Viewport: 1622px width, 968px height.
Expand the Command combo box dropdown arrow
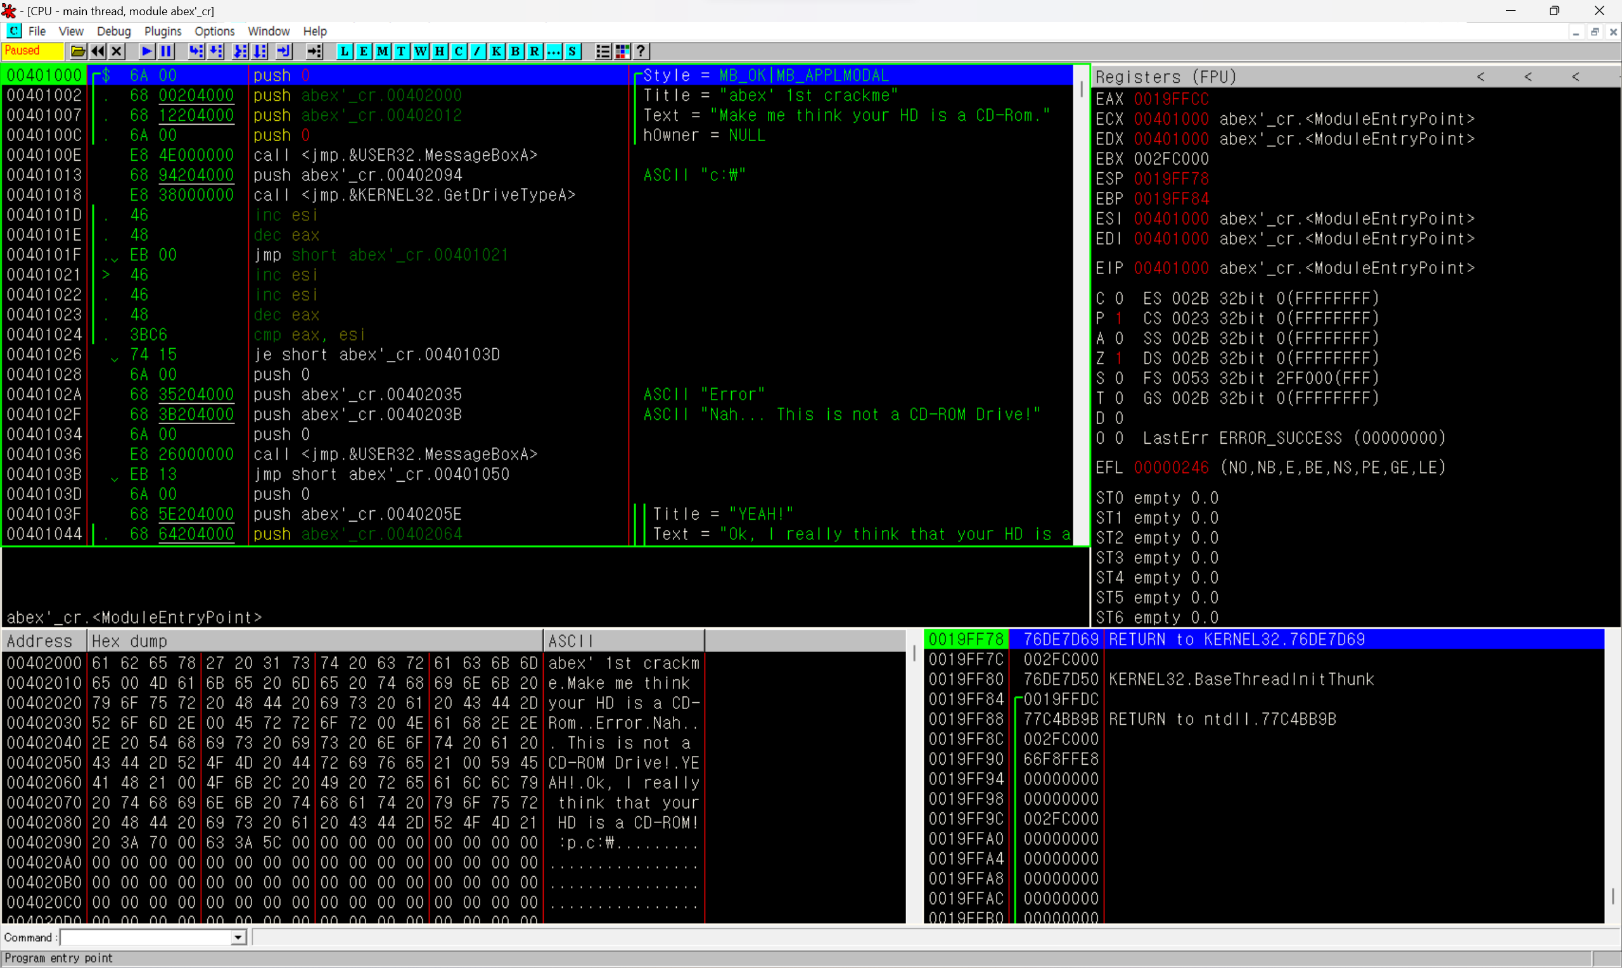click(238, 938)
